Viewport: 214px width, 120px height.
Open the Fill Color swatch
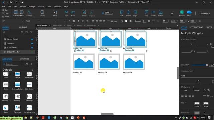pyautogui.click(x=197, y=103)
